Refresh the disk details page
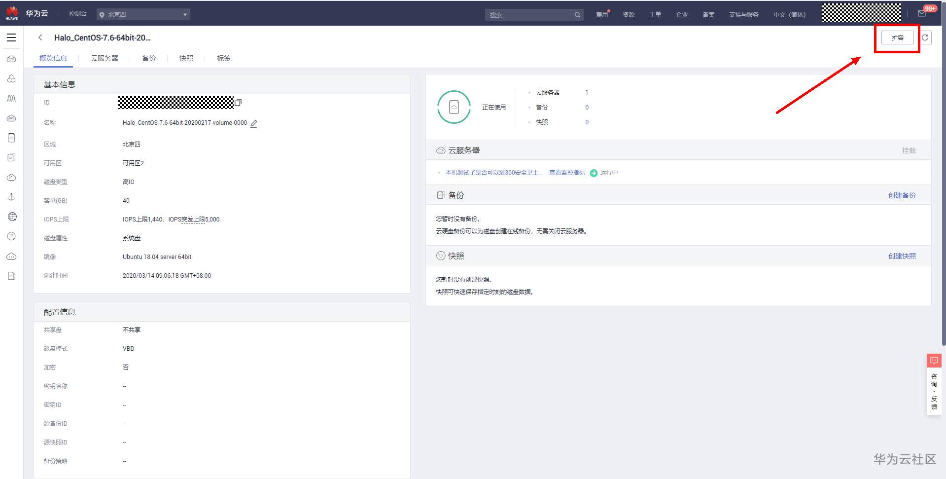This screenshot has width=946, height=479. point(925,37)
